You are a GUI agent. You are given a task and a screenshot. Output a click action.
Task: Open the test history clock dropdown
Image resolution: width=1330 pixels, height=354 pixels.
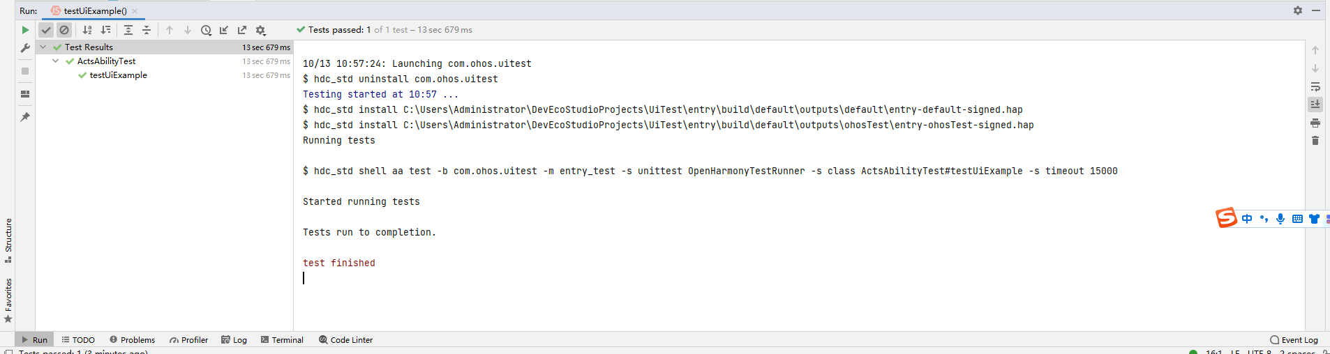click(x=206, y=30)
